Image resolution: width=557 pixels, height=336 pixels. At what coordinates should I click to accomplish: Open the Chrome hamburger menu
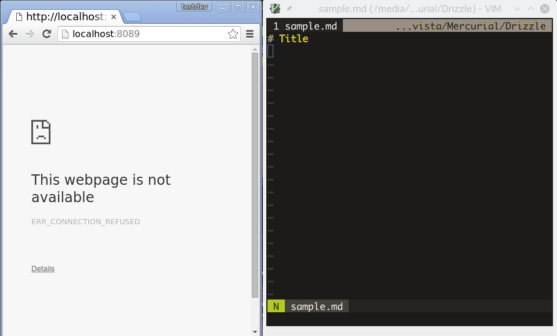click(249, 34)
